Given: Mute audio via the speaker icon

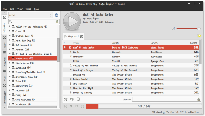Looking at the screenshot, I should pyautogui.click(x=173, y=29).
